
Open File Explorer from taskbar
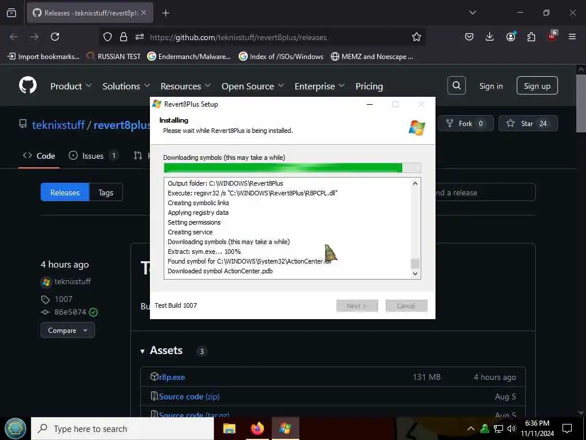229,429
